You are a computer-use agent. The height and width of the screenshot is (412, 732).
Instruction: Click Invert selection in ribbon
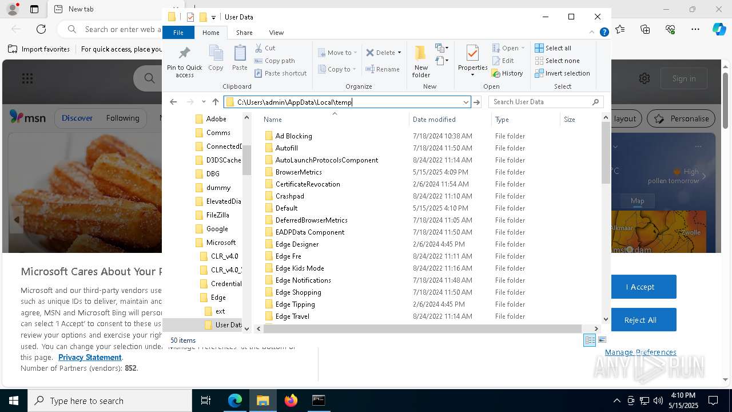click(562, 73)
